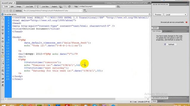Expand the Business Catalyst panel

pyautogui.click(x=160, y=98)
